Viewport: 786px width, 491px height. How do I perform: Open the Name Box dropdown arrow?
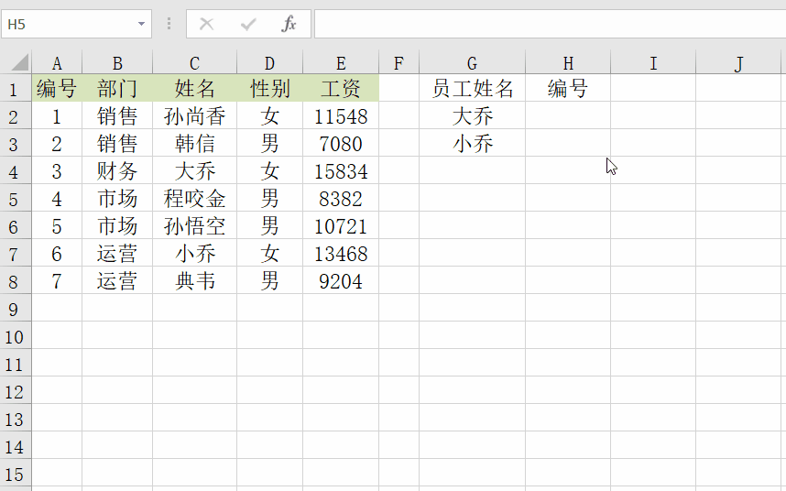point(141,24)
